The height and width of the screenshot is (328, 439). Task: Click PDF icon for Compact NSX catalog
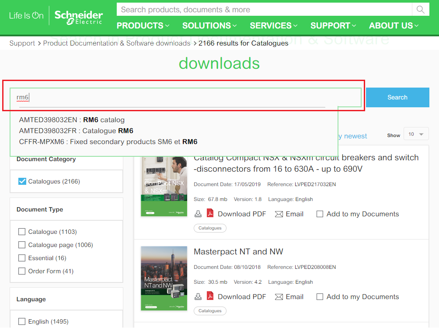pos(210,213)
